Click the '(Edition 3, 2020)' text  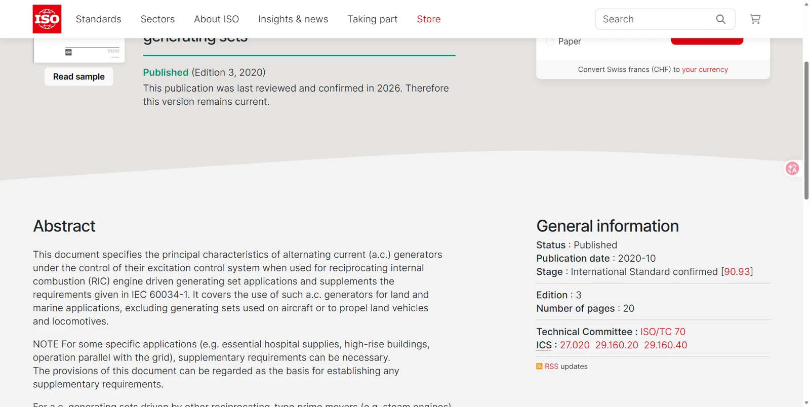(x=228, y=72)
